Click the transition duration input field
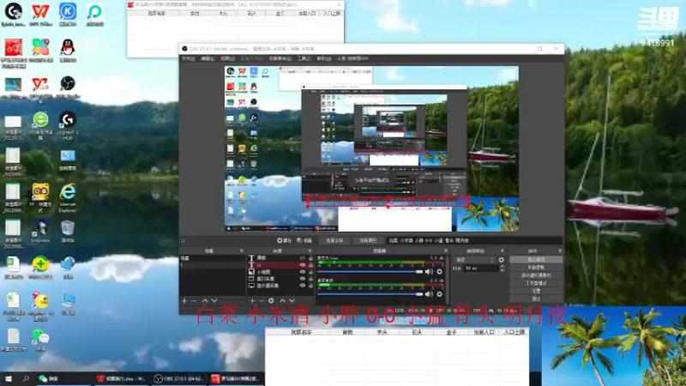 tap(481, 268)
